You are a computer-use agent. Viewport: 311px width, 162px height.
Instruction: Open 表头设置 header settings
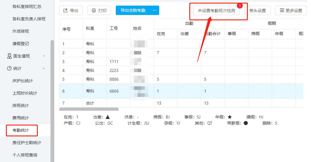tap(258, 11)
